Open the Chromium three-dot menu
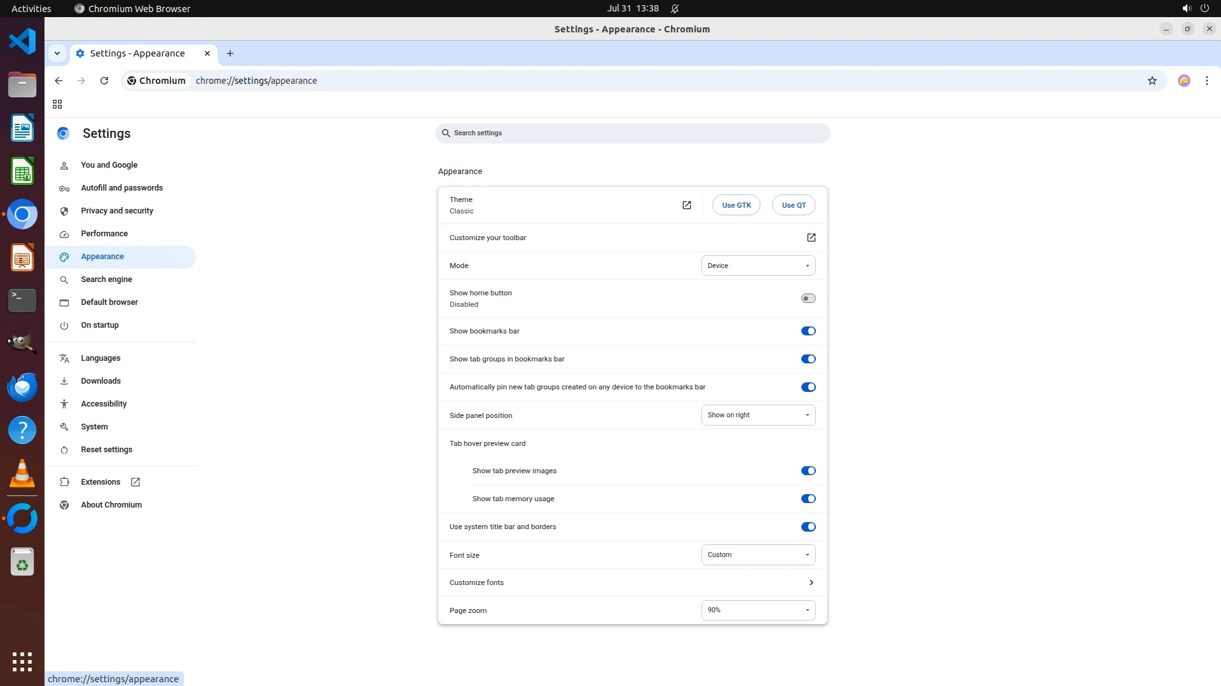Viewport: 1221px width, 686px height. pyautogui.click(x=1206, y=81)
